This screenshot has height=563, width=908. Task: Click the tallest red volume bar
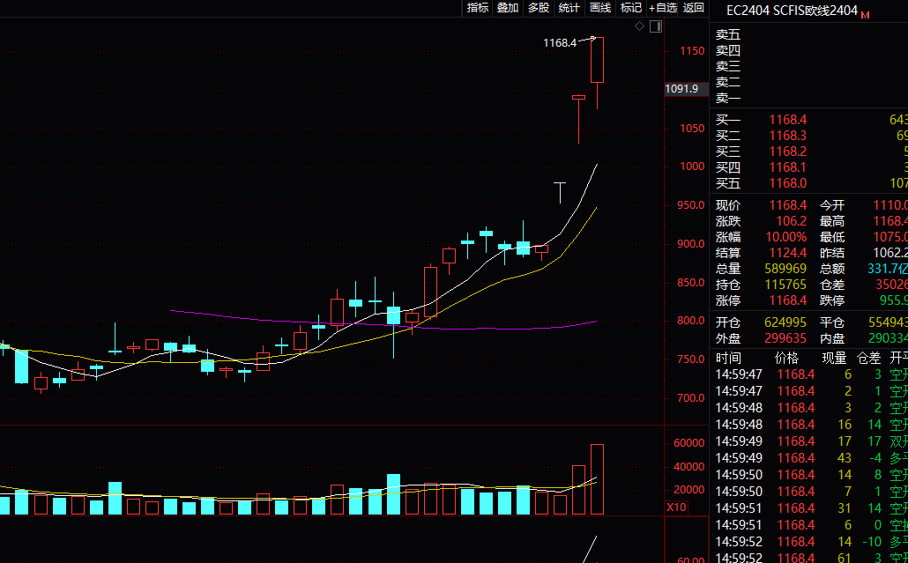(597, 479)
